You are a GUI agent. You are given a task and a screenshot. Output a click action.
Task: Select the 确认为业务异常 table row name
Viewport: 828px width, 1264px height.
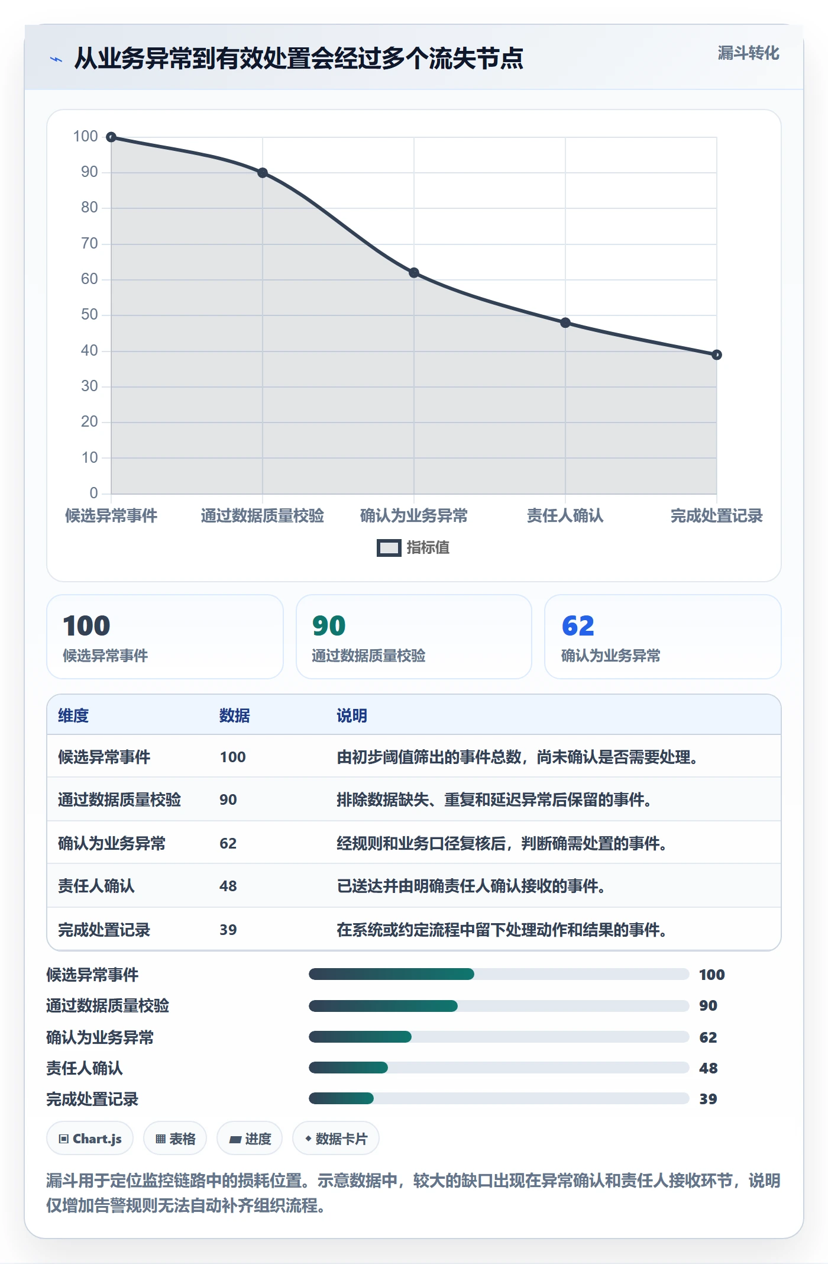[x=112, y=843]
